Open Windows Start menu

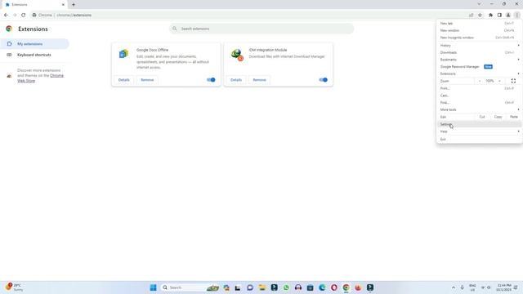[x=153, y=287]
